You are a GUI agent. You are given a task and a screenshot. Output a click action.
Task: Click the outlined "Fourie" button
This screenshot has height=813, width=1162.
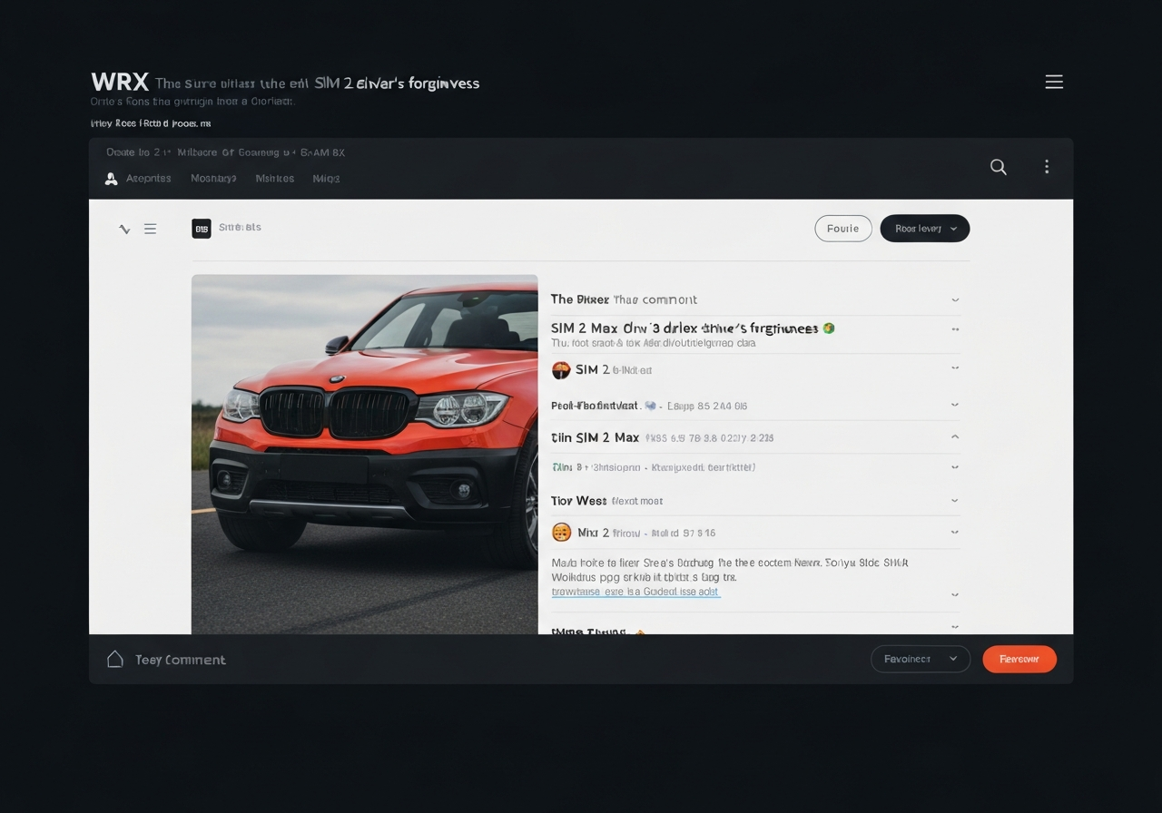click(843, 229)
